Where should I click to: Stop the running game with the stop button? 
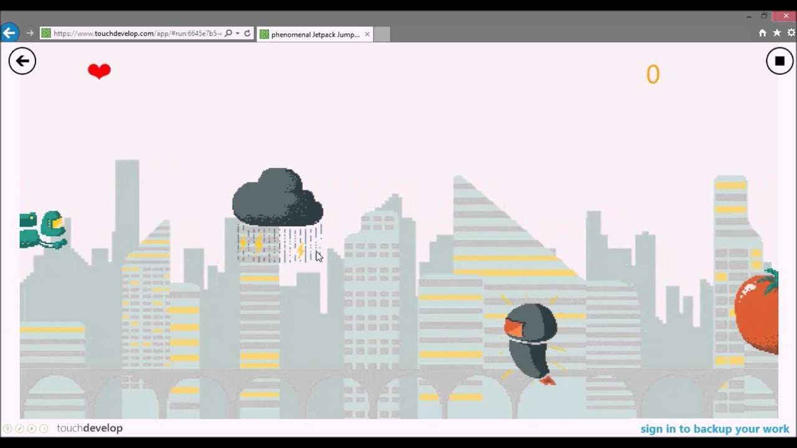[x=780, y=61]
